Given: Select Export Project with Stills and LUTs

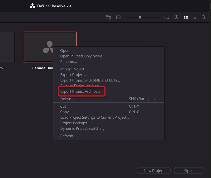Looking at the screenshot, I should pyautogui.click(x=90, y=80).
